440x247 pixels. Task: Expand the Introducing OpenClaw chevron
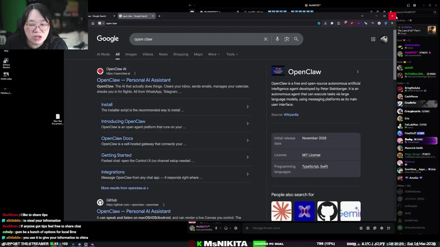point(247,123)
